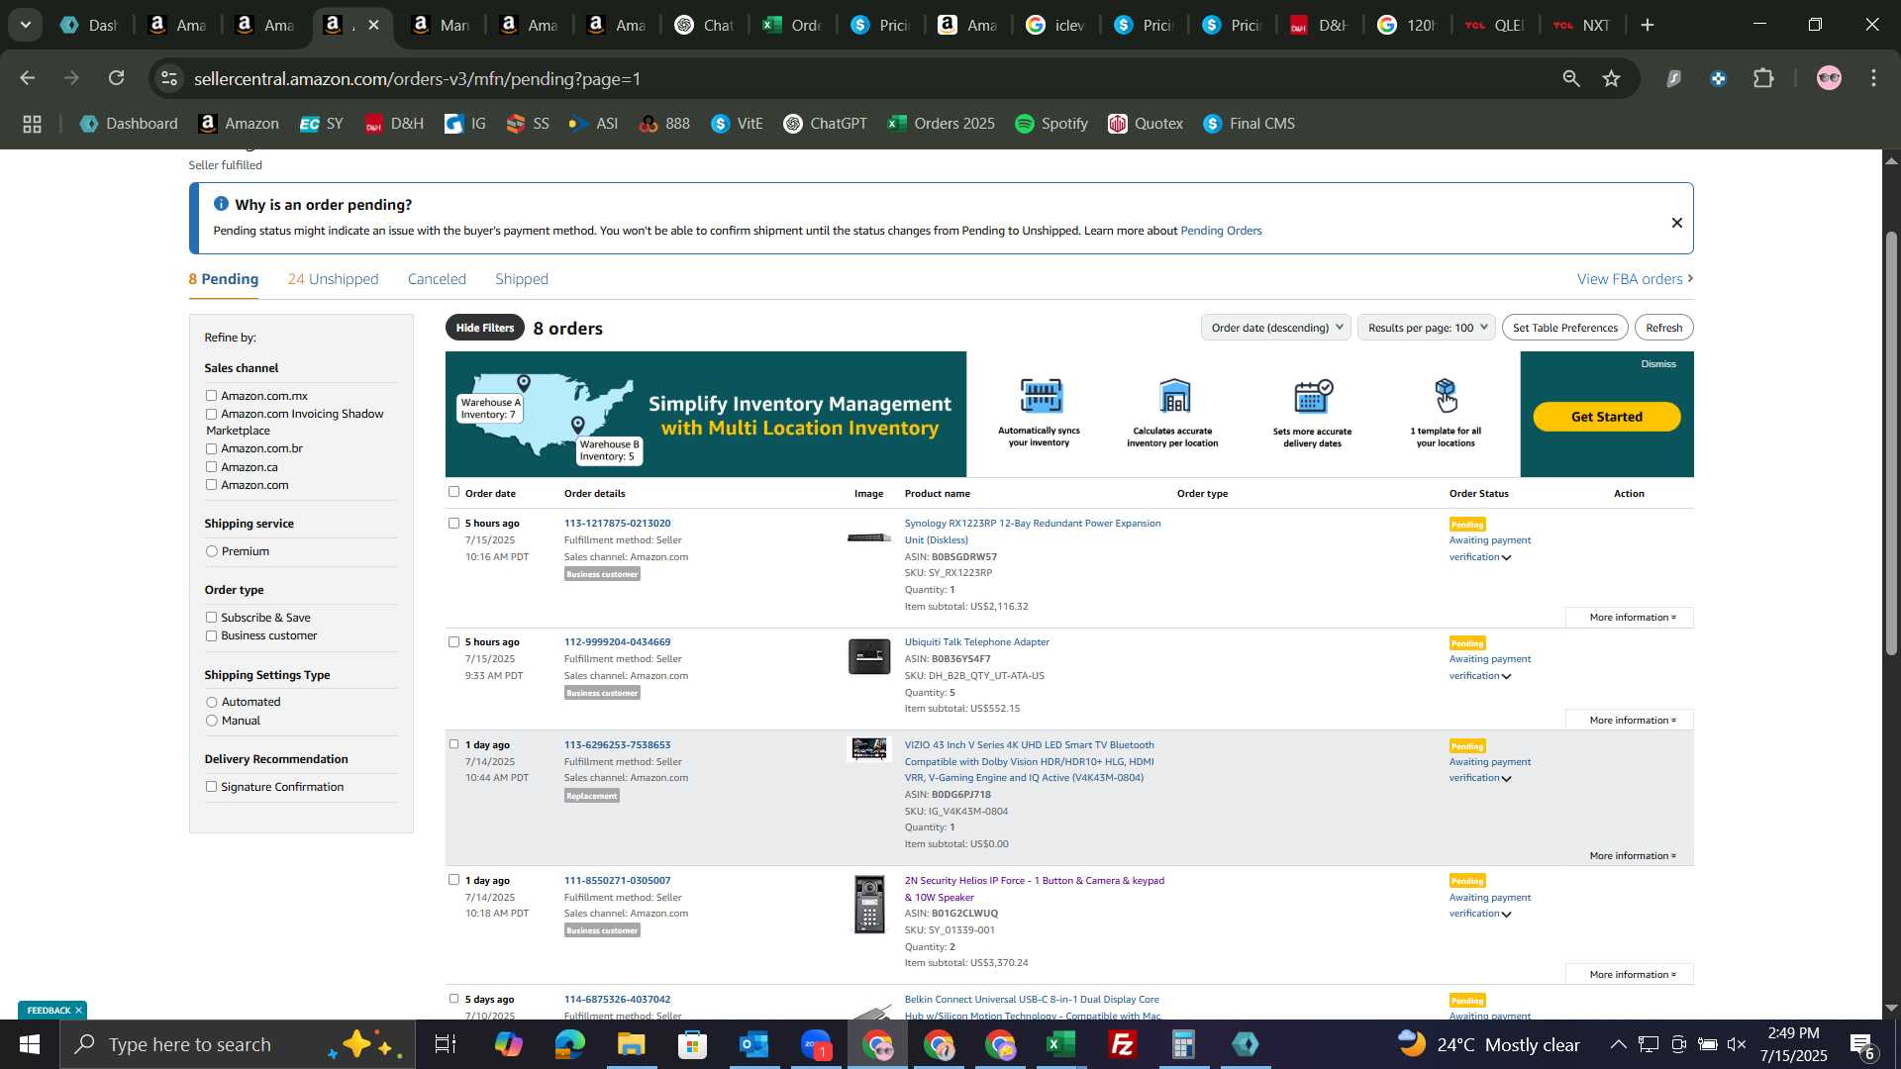The image size is (1901, 1069).
Task: Switch to the Canceled orders tab
Action: tap(437, 279)
